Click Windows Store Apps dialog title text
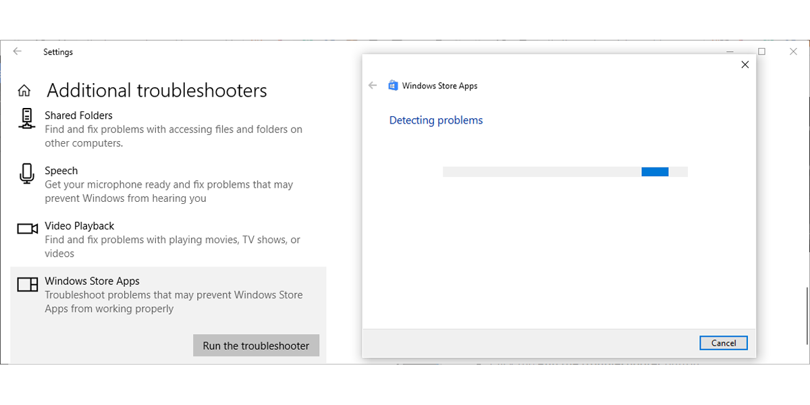Image resolution: width=810 pixels, height=405 pixels. pos(439,86)
